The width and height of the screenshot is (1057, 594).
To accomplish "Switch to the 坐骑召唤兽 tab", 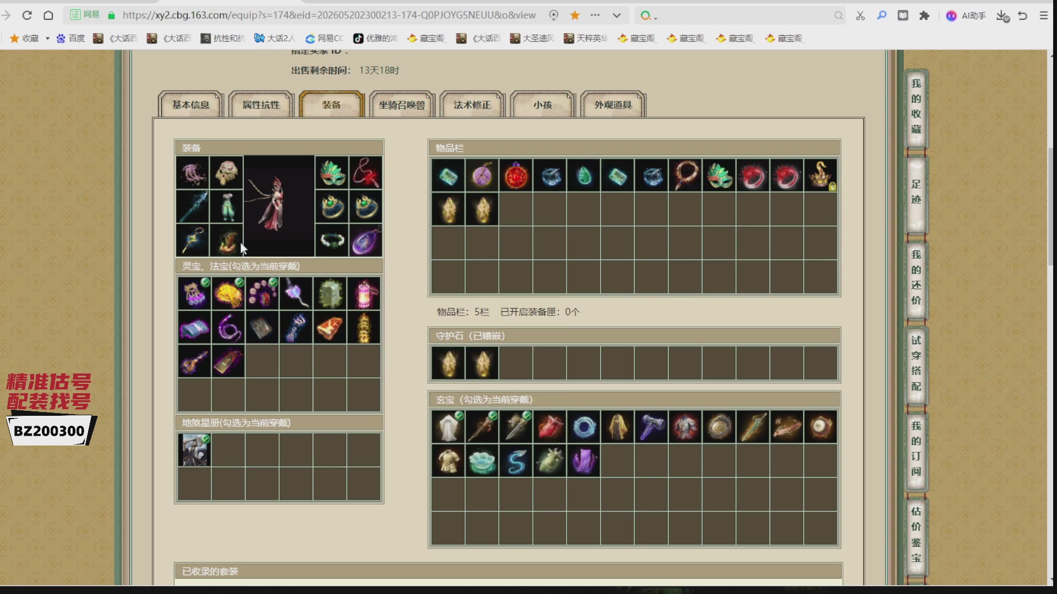I will (x=402, y=105).
